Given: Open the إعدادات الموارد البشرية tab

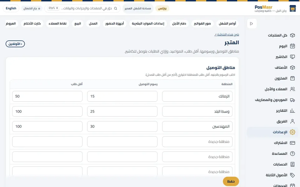Looking at the screenshot, I should pos(148,24).
